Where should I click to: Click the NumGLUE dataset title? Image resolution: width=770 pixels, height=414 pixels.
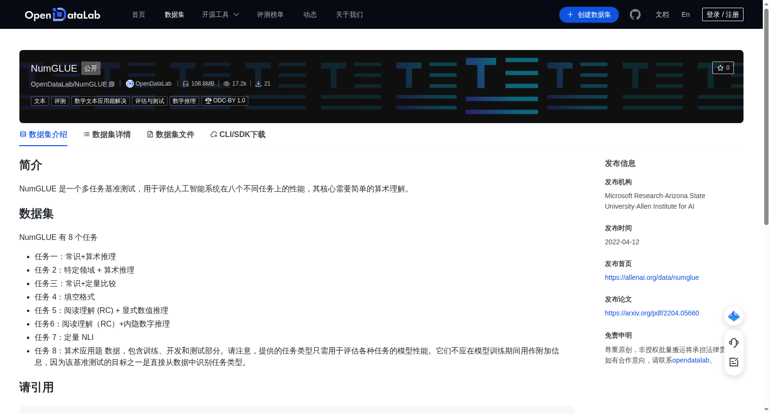[54, 68]
